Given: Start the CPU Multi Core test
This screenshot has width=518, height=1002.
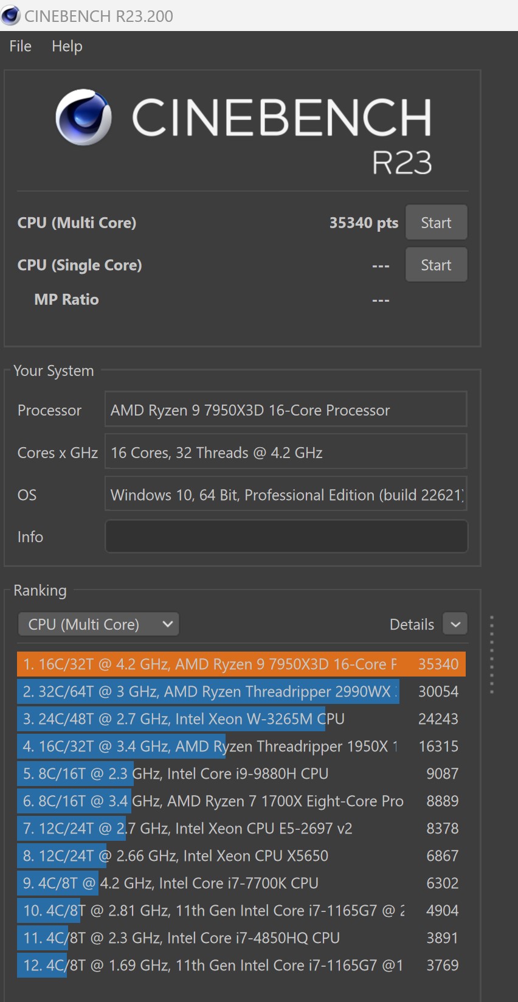Looking at the screenshot, I should pos(436,223).
